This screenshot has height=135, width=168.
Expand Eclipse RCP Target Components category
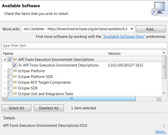pyautogui.click(x=5, y=82)
